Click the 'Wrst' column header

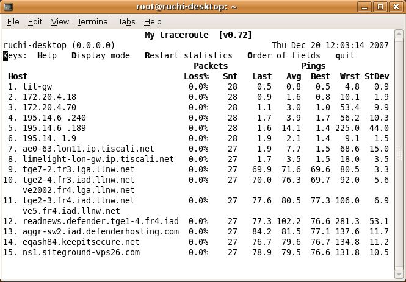350,77
